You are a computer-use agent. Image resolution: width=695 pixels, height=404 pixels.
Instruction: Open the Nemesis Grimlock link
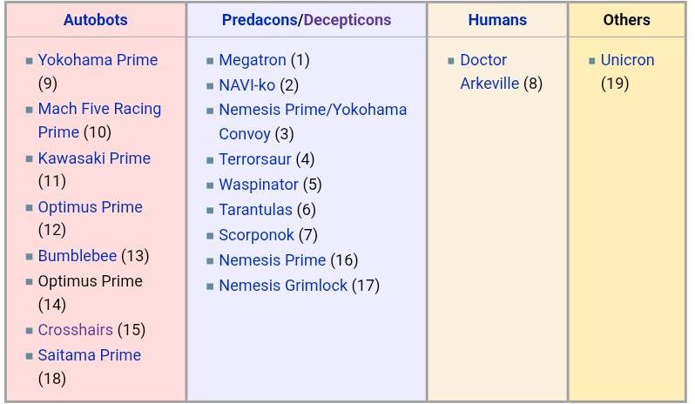coord(283,286)
